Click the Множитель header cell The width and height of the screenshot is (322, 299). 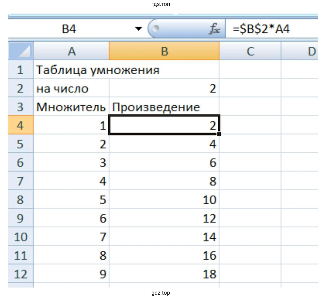[71, 107]
